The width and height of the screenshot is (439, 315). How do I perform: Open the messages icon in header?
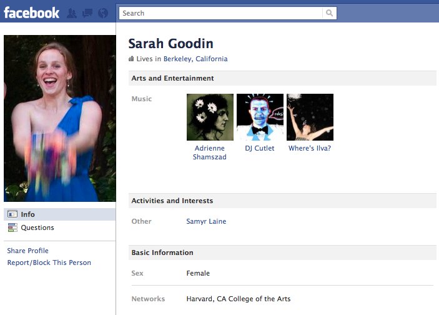(x=86, y=12)
